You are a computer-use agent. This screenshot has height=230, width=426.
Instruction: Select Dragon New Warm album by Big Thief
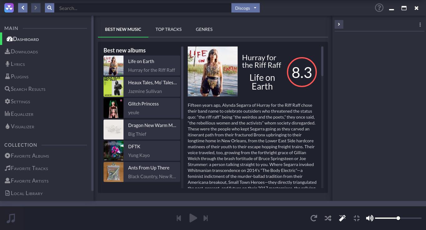point(142,130)
